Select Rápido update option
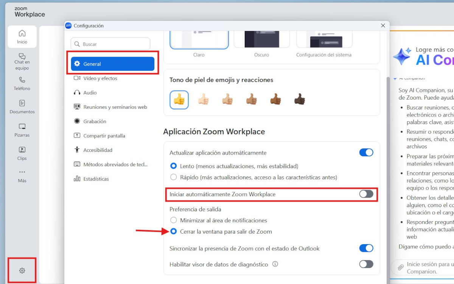This screenshot has width=454, height=284. pos(174,177)
